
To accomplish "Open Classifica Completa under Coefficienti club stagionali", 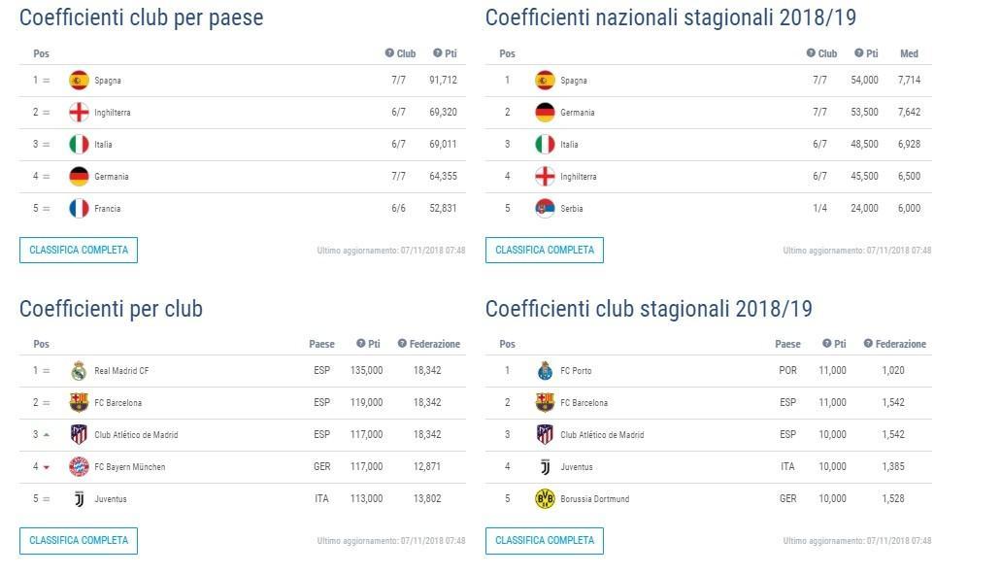I will (x=545, y=541).
